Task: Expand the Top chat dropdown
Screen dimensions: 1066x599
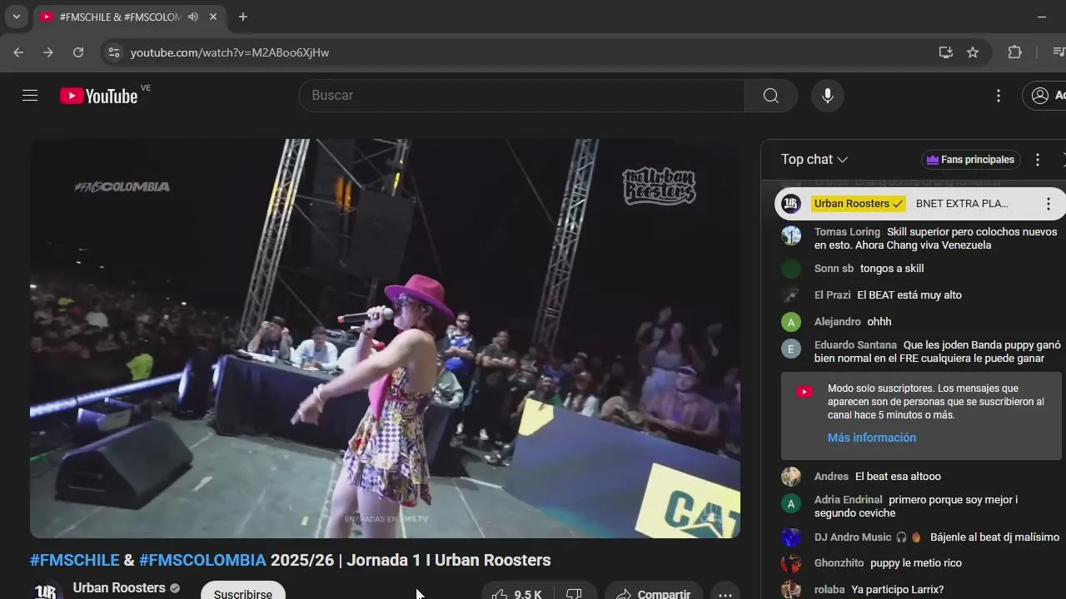Action: 814,160
